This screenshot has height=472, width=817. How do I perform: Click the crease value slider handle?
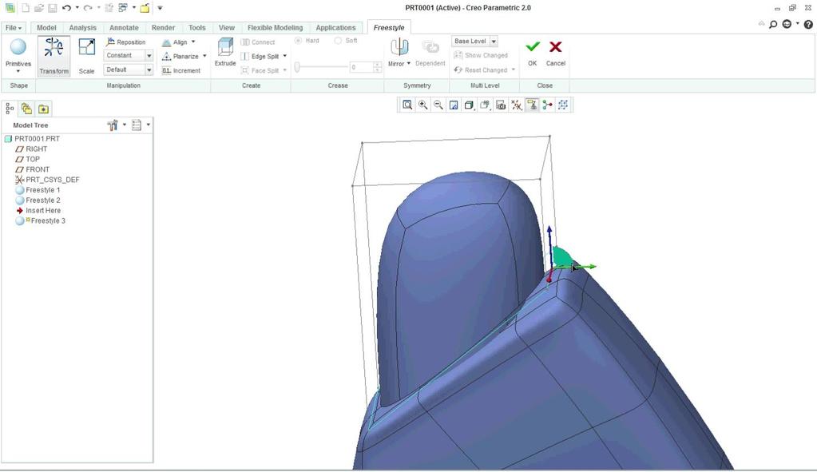coord(297,66)
